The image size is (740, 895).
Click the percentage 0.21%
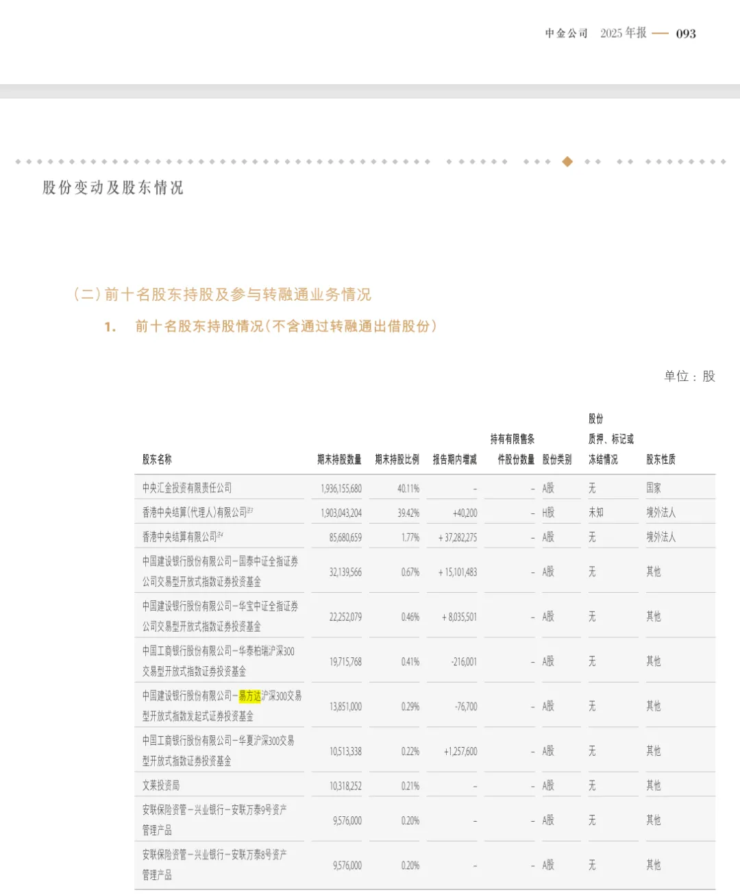pyautogui.click(x=410, y=786)
